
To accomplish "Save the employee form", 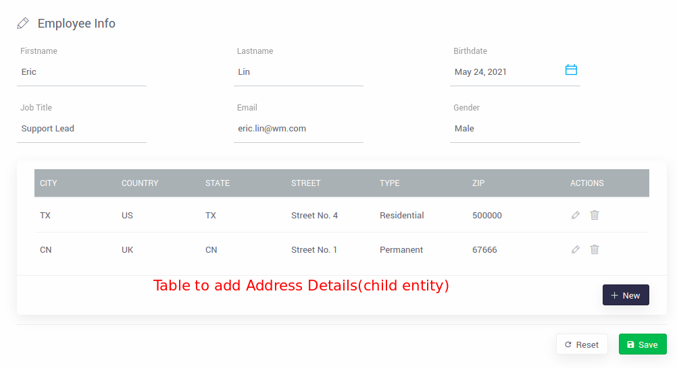I will pos(642,344).
